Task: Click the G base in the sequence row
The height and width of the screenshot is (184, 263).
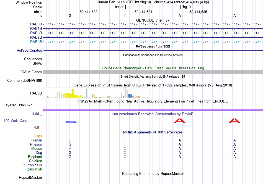Action: (70, 15)
